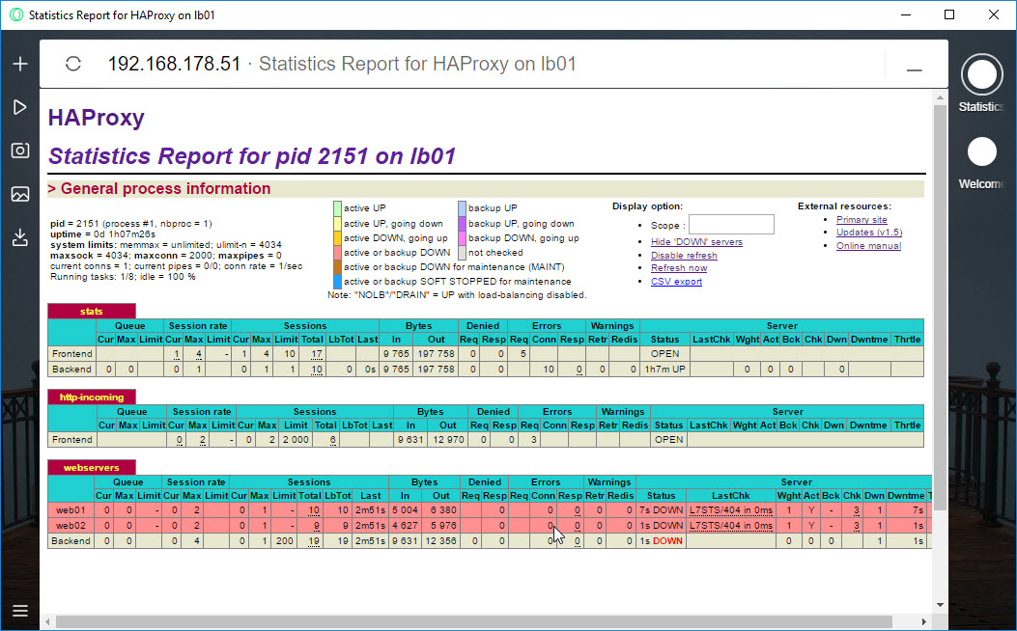Click bytes out 197 758 in stats Frontend

pos(436,354)
